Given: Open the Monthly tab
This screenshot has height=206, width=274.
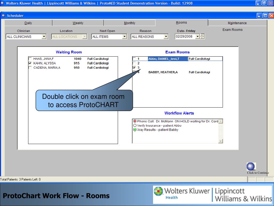Looking at the screenshot, I should (x=130, y=23).
